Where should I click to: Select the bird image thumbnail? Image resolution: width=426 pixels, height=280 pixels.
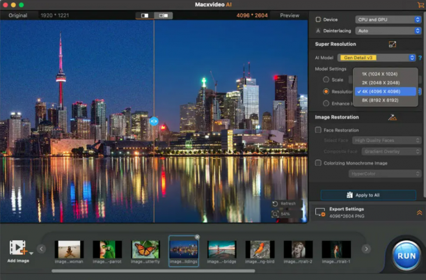click(260, 249)
